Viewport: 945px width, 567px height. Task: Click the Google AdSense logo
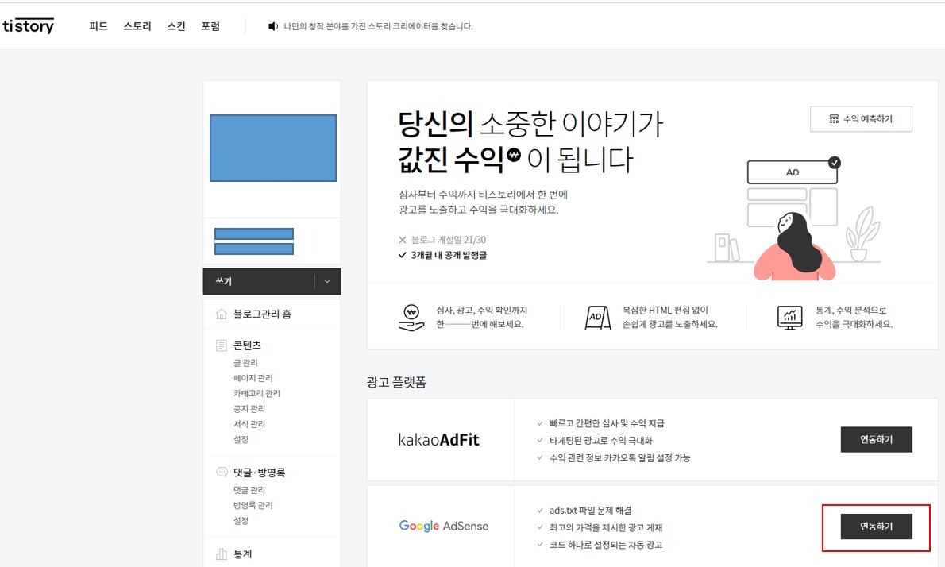444,526
